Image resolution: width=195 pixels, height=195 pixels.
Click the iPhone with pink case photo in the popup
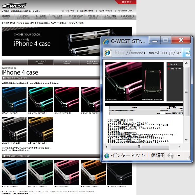tap(152, 81)
